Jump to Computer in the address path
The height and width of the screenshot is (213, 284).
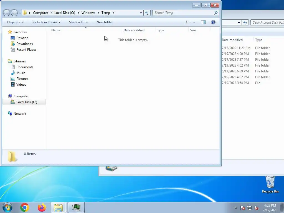(40, 13)
